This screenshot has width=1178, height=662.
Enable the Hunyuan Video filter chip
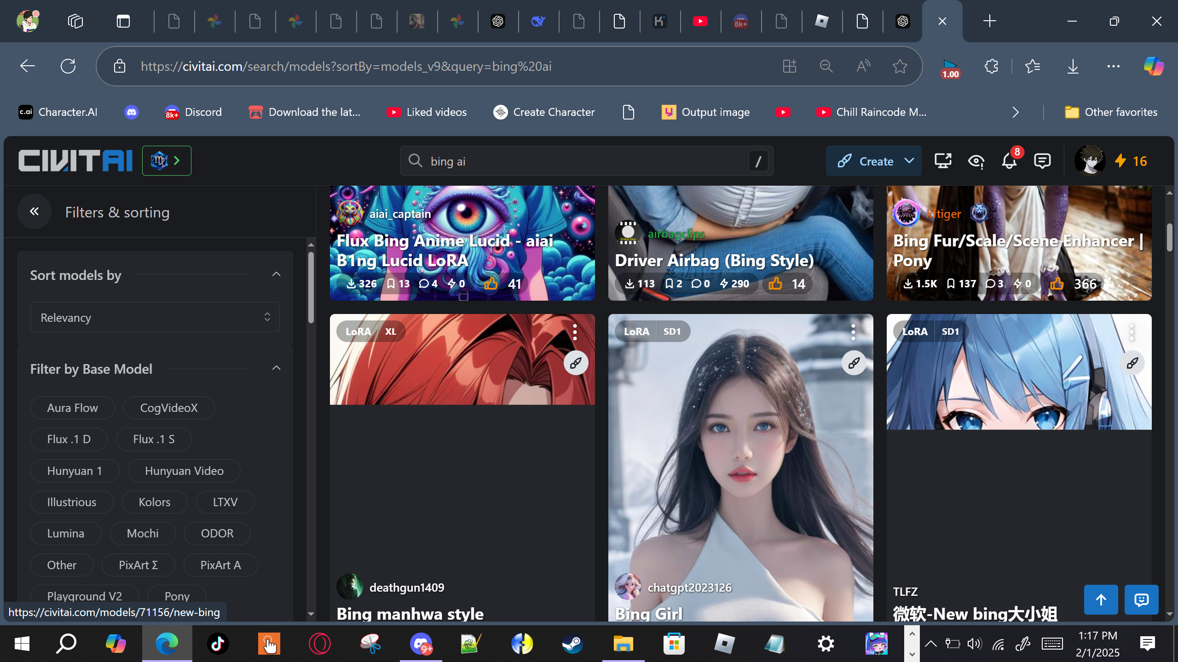[x=184, y=471]
